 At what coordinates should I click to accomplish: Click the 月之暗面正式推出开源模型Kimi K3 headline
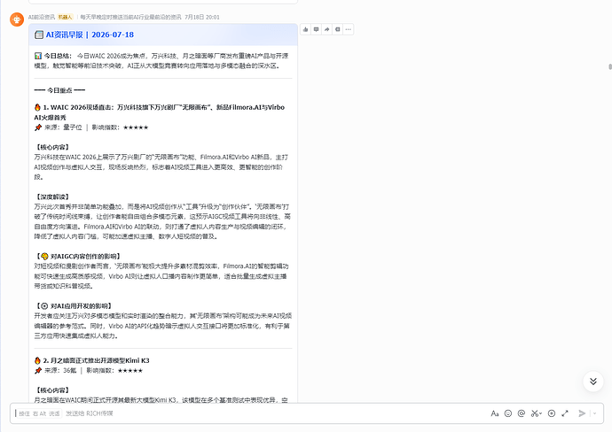(x=96, y=360)
